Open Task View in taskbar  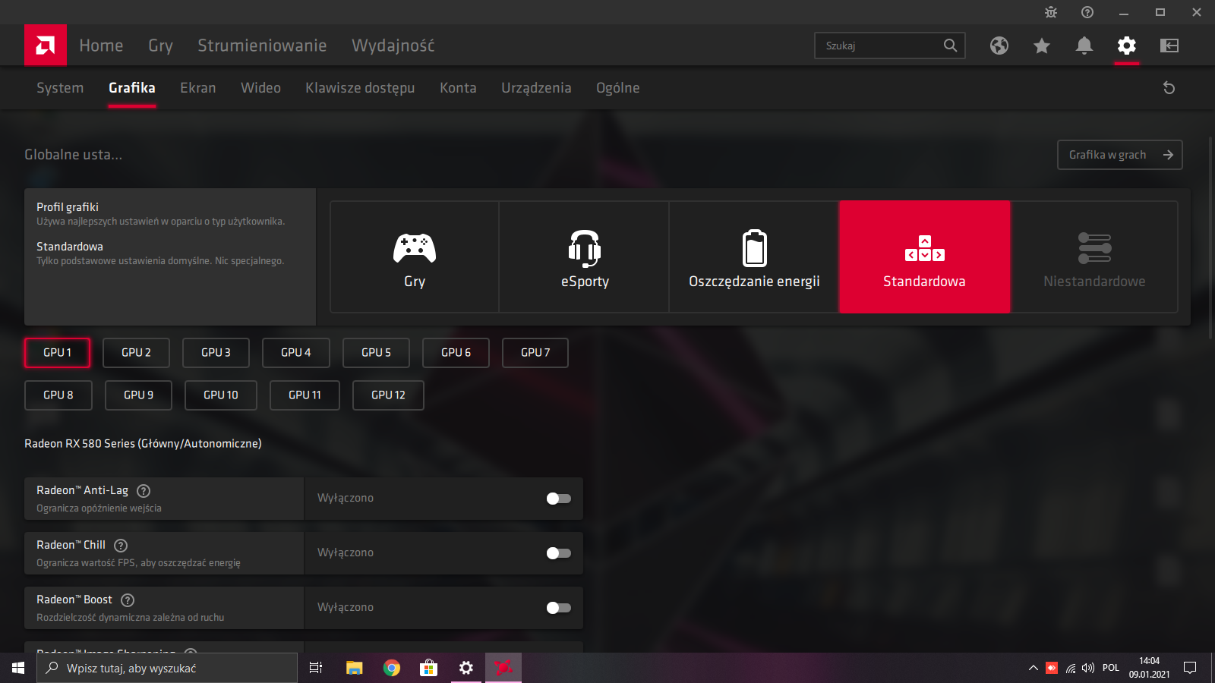tap(316, 668)
